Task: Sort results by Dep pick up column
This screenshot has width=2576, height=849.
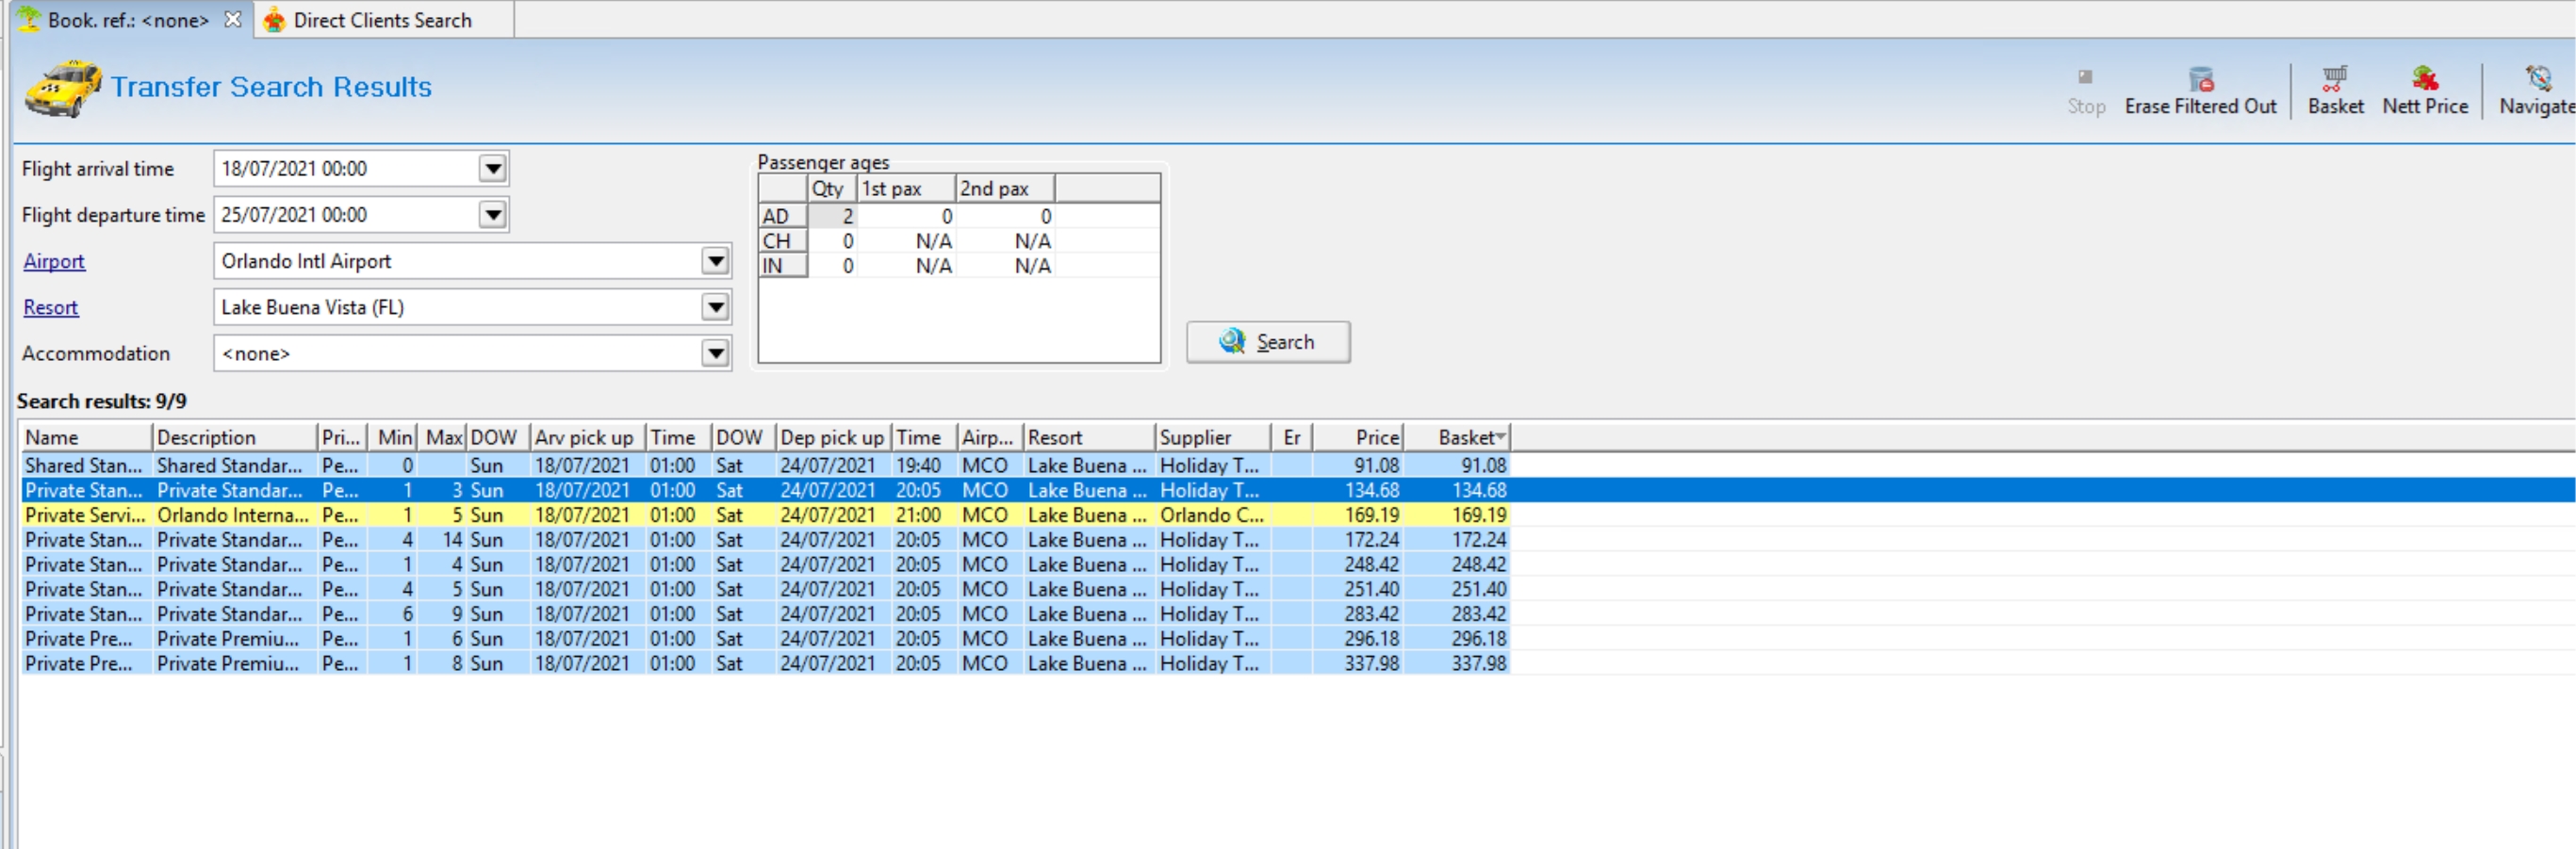Action: 834,437
